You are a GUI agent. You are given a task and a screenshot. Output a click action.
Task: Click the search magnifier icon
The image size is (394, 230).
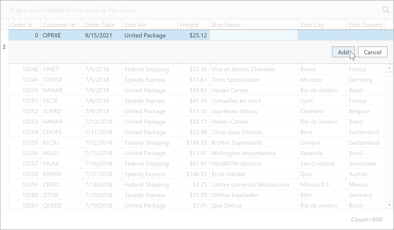386,10
